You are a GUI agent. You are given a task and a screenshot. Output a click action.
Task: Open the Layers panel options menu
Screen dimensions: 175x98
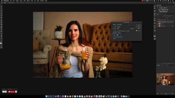(x=174, y=14)
